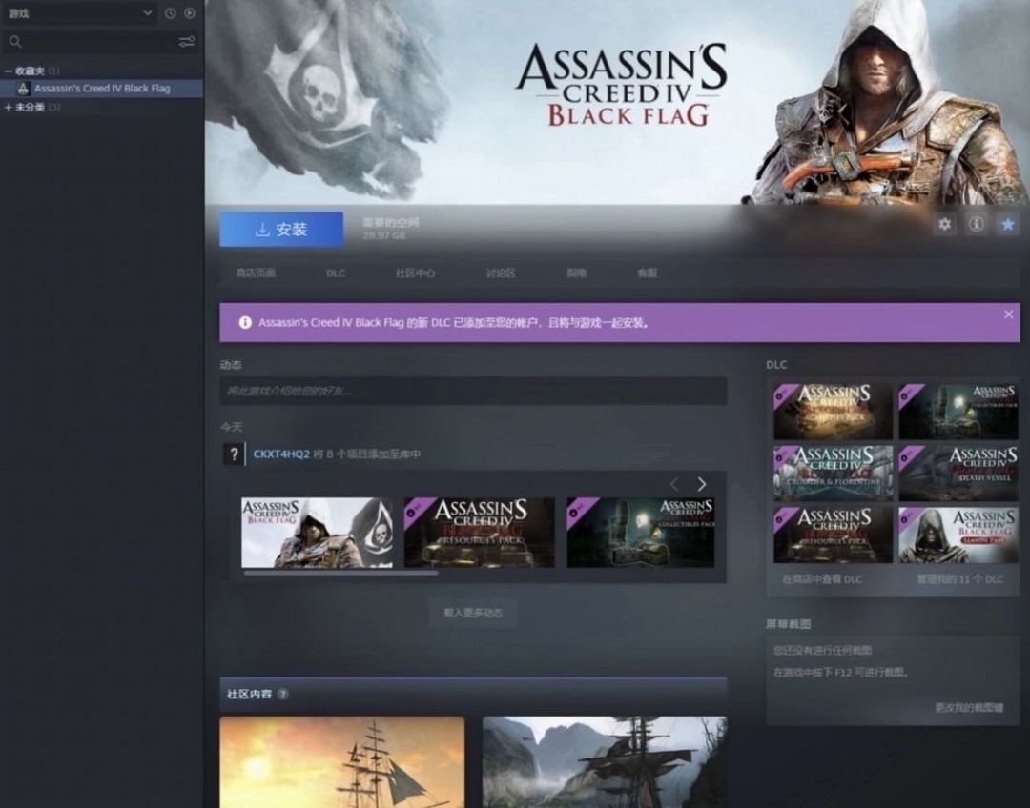Open the game info icon
The image size is (1030, 808).
(x=977, y=225)
